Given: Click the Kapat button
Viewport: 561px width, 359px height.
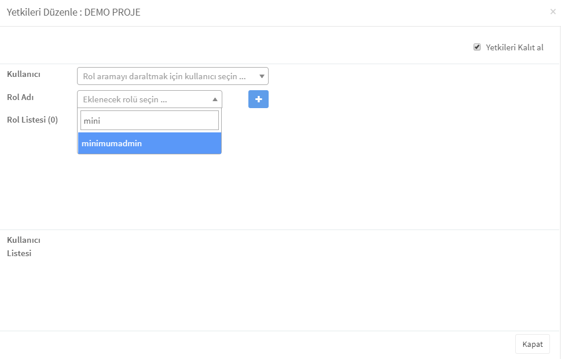Looking at the screenshot, I should (533, 344).
